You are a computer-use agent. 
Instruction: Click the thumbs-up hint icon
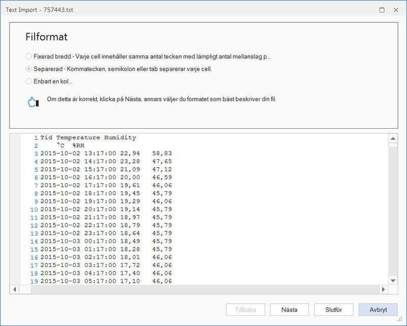[x=33, y=102]
